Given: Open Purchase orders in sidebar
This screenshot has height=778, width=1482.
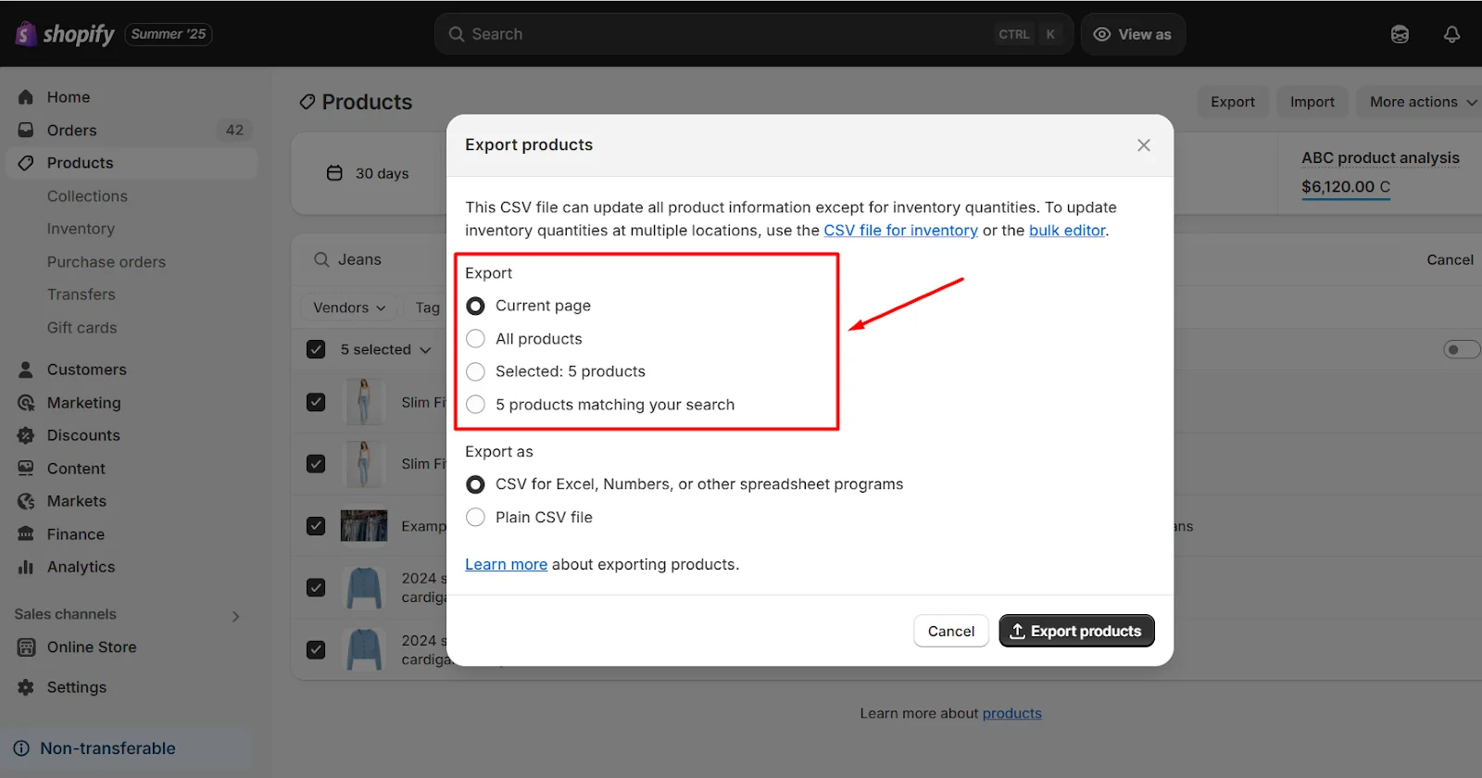Looking at the screenshot, I should [x=107, y=262].
